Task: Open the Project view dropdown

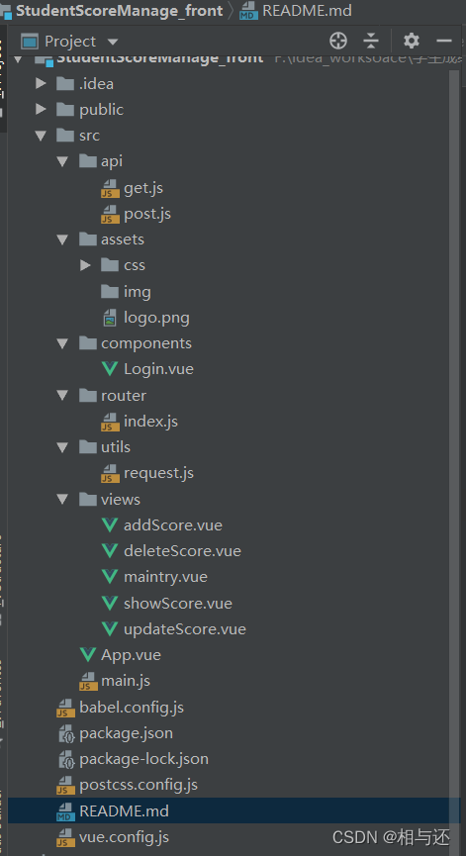Action: pyautogui.click(x=113, y=42)
